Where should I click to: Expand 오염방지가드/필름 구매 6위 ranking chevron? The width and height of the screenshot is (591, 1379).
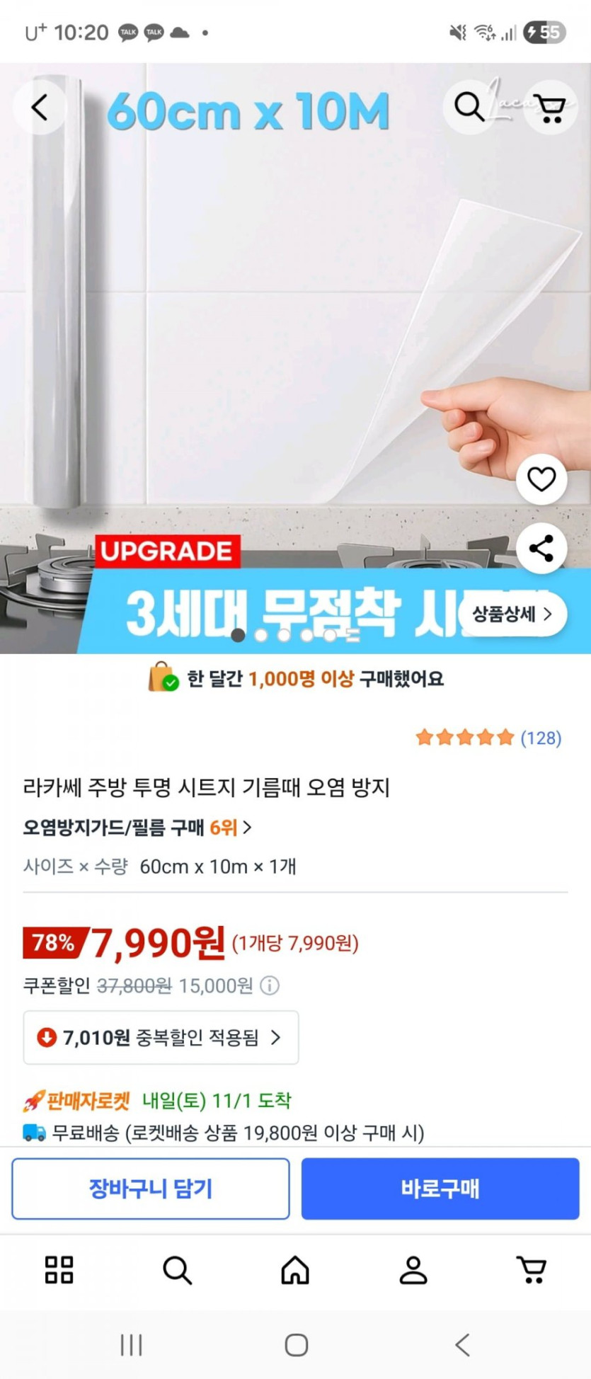click(247, 827)
